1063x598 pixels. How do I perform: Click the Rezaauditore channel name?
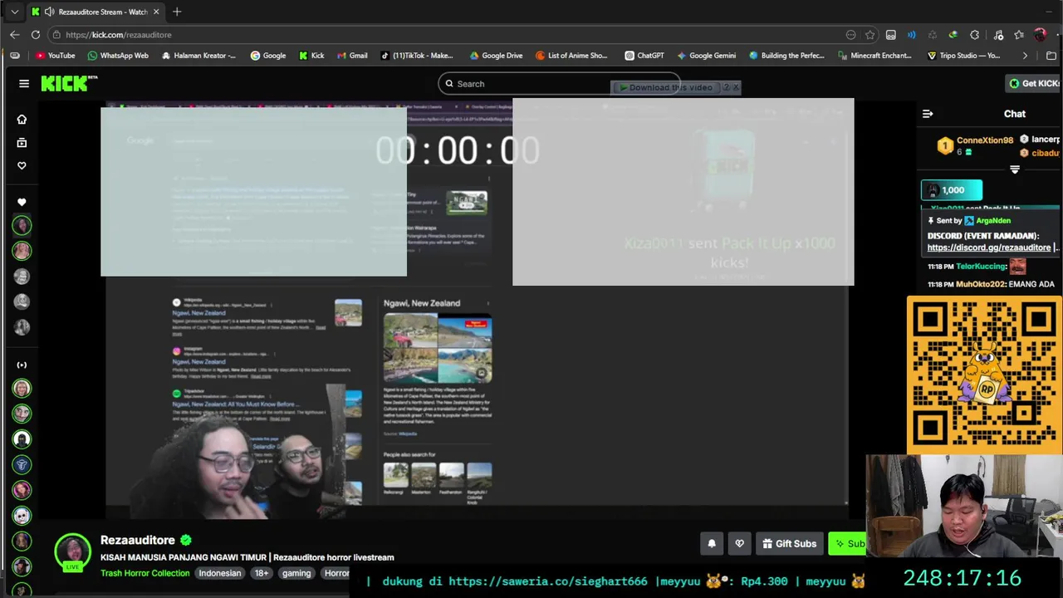(x=138, y=540)
